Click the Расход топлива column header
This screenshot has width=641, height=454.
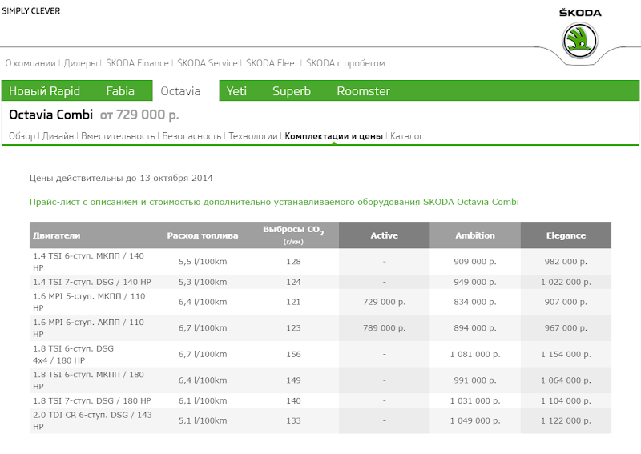coord(203,235)
